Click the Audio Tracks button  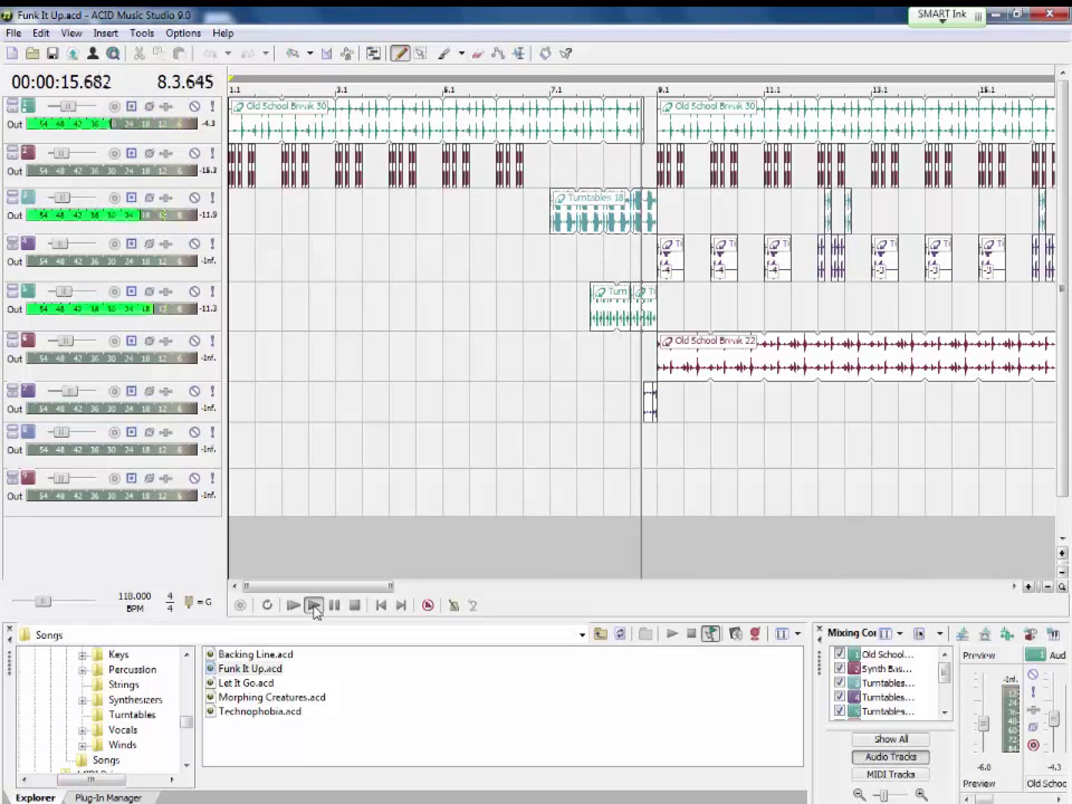click(891, 757)
